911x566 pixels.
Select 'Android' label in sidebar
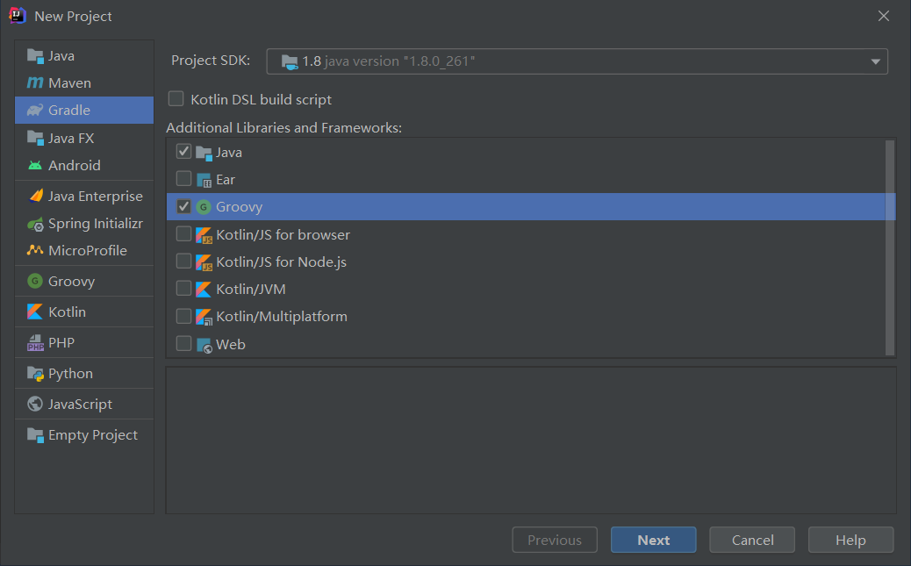click(x=75, y=166)
